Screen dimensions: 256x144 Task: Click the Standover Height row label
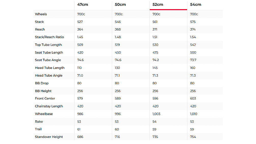click(49, 137)
